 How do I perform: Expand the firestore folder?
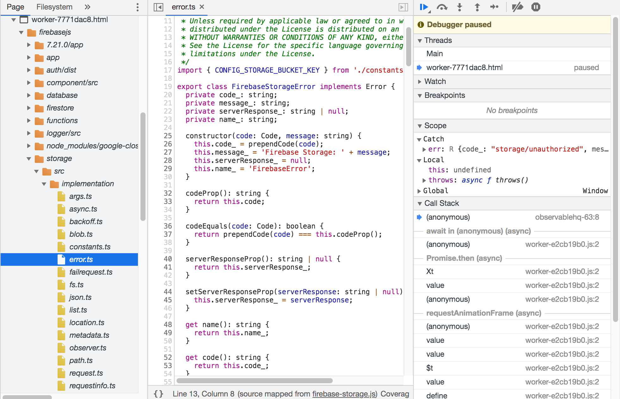(29, 108)
